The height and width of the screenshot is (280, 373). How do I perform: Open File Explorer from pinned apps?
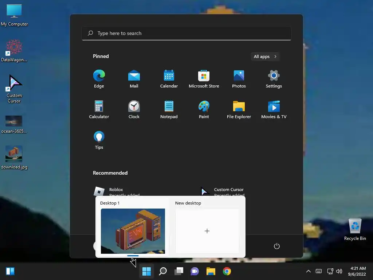pyautogui.click(x=239, y=109)
